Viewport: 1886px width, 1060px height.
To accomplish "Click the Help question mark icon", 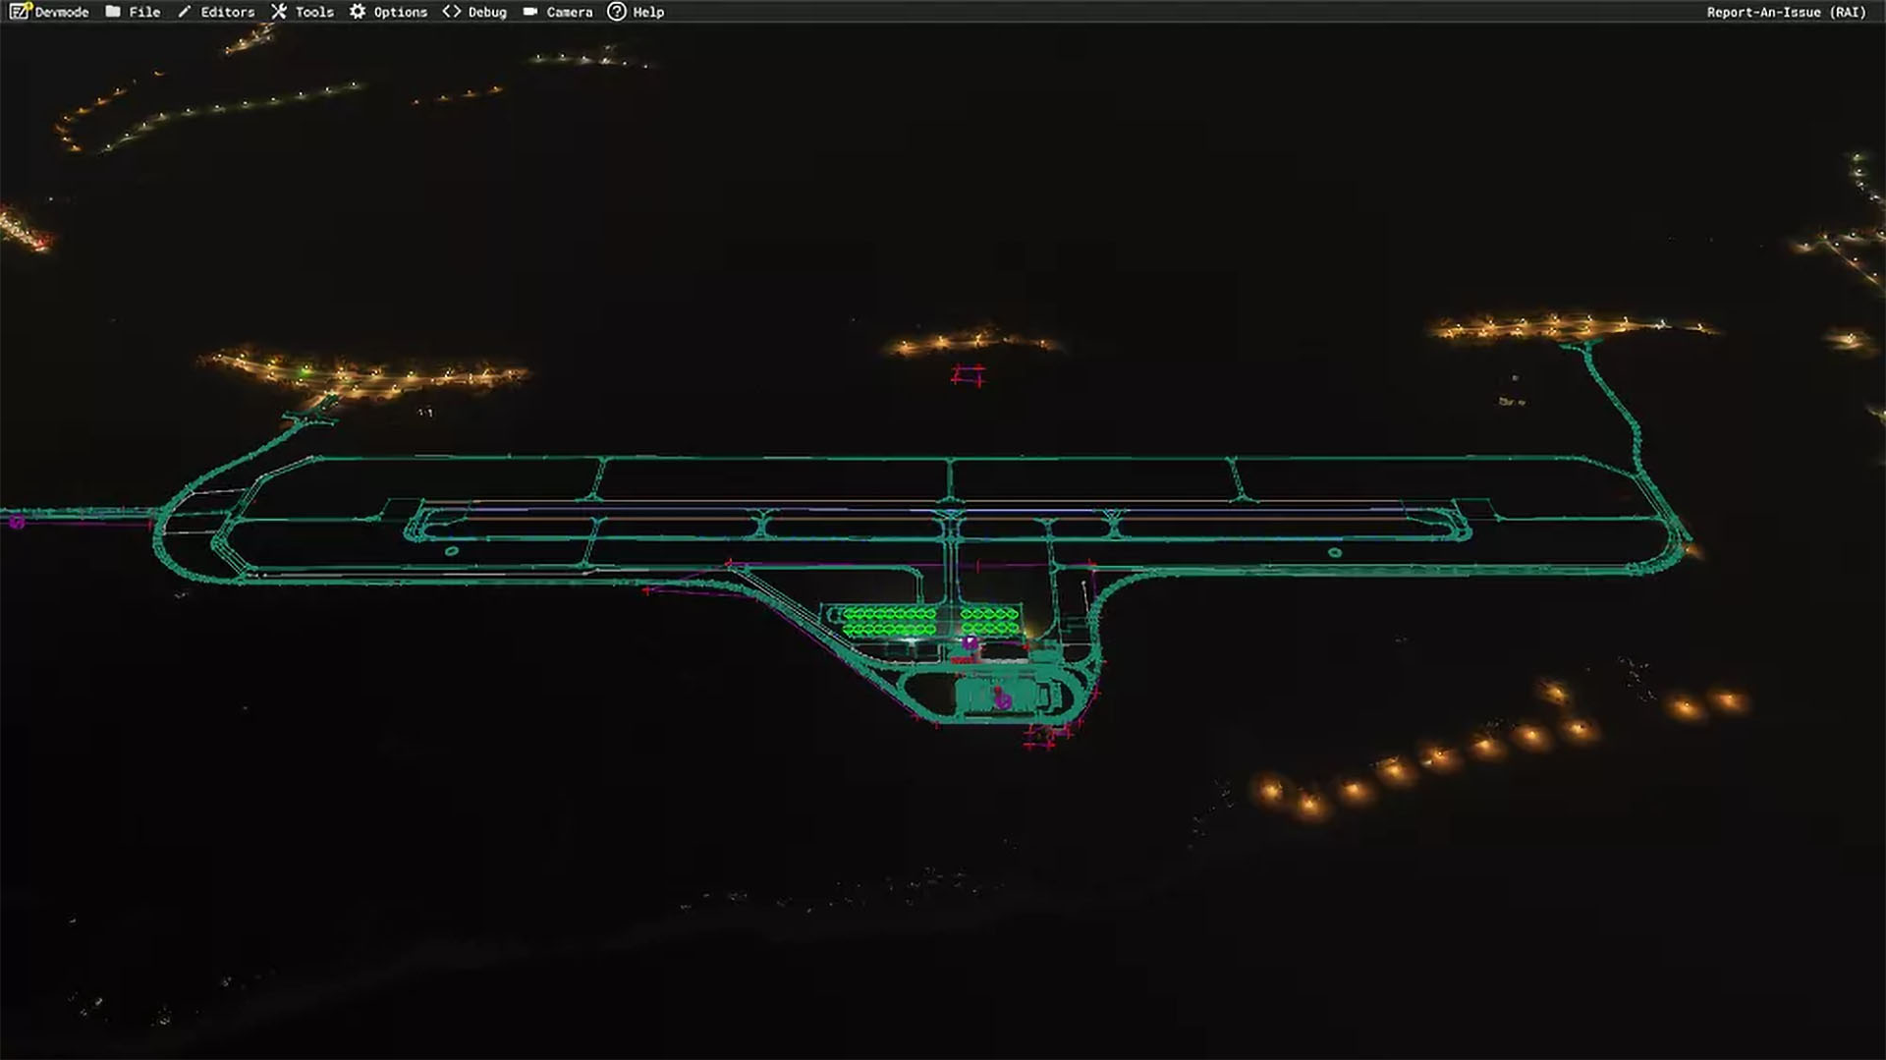I will pos(616,12).
